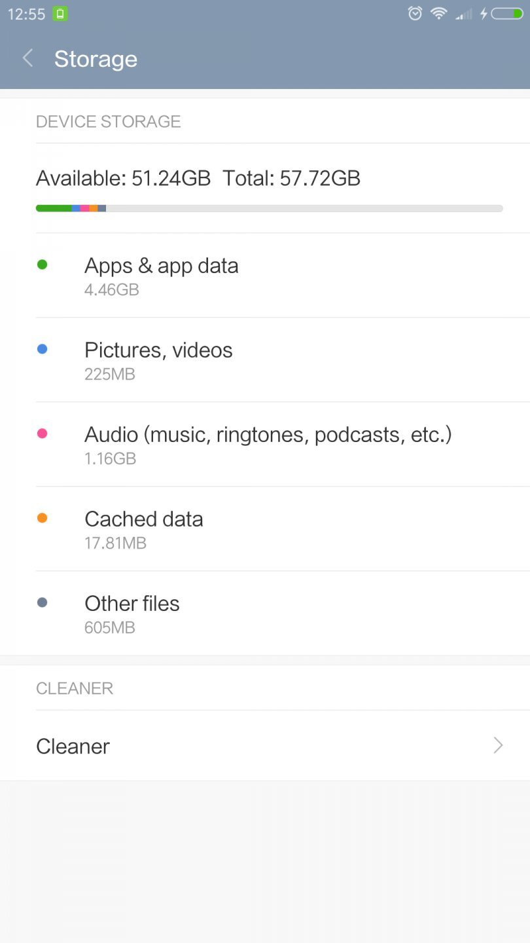Tap the orange Cached data dot

[x=42, y=517]
